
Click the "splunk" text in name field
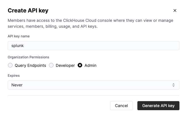[x=18, y=46]
